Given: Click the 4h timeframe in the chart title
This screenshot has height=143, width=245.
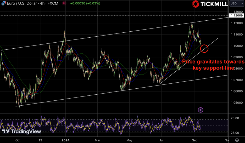Looking at the screenshot, I should pyautogui.click(x=42, y=3).
